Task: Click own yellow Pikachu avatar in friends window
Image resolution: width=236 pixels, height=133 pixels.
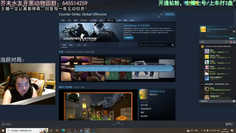Action: pyautogui.click(x=203, y=29)
